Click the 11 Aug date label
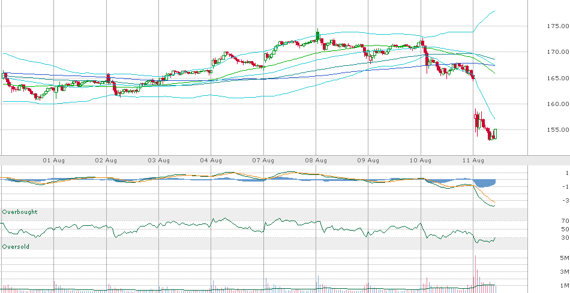 (473, 161)
